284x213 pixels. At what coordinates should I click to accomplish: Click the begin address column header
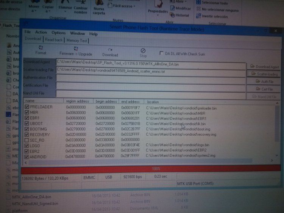(x=106, y=101)
